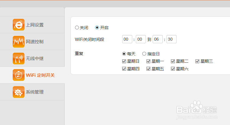Click the end hour field showing 06
This screenshot has height=125, width=230.
[x=158, y=39]
